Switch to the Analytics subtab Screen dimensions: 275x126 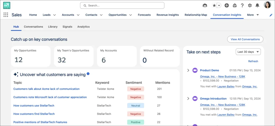[x=84, y=27]
